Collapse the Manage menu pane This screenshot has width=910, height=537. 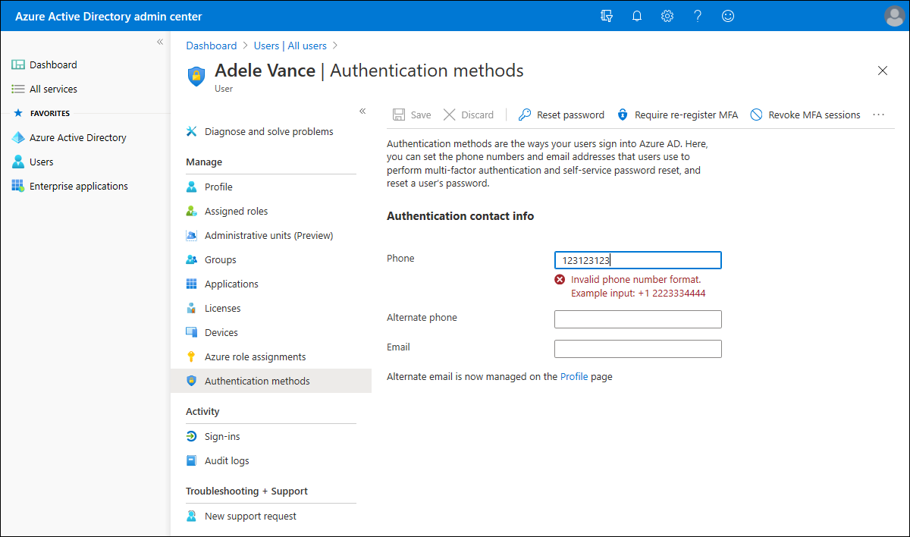pyautogui.click(x=362, y=110)
